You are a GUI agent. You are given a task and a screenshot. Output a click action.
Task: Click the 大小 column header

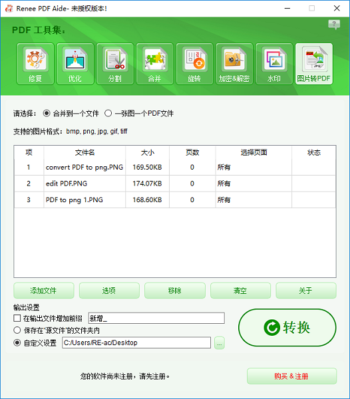click(x=147, y=152)
